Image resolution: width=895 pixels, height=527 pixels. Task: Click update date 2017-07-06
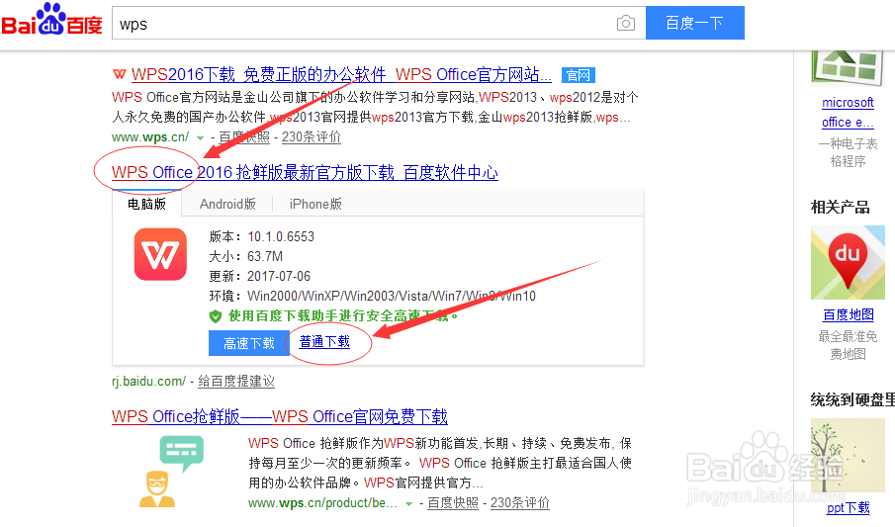click(279, 276)
